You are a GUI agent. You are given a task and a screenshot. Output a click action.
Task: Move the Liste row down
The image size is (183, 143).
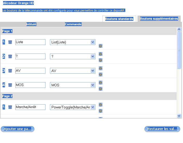click(x=101, y=46)
